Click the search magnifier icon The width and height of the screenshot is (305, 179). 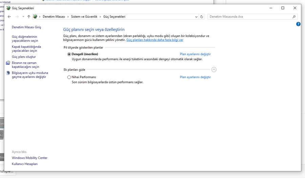294,17
